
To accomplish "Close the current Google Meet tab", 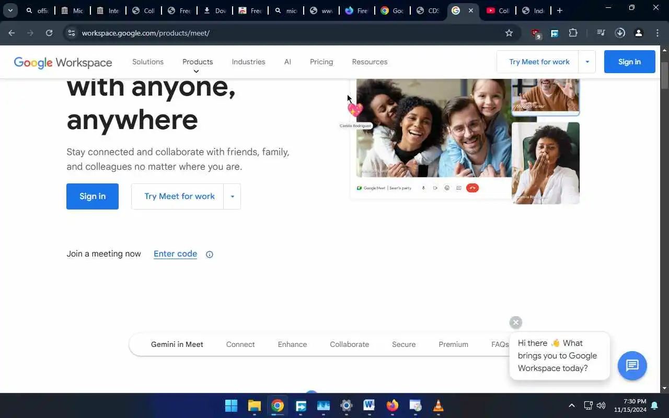I will tap(471, 10).
